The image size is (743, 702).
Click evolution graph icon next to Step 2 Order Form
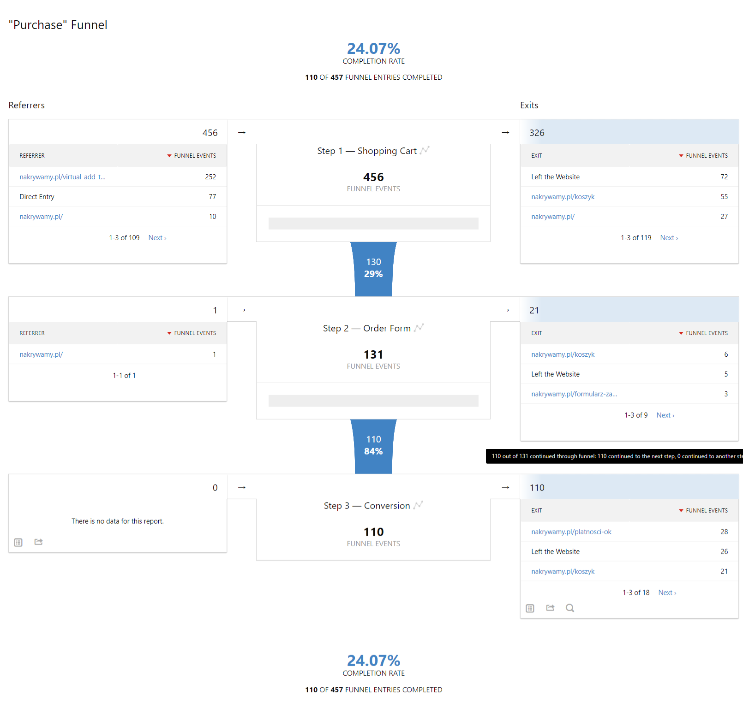pyautogui.click(x=419, y=328)
